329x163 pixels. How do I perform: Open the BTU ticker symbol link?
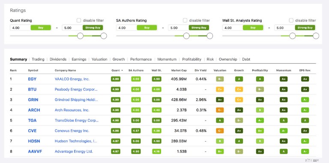click(32, 89)
